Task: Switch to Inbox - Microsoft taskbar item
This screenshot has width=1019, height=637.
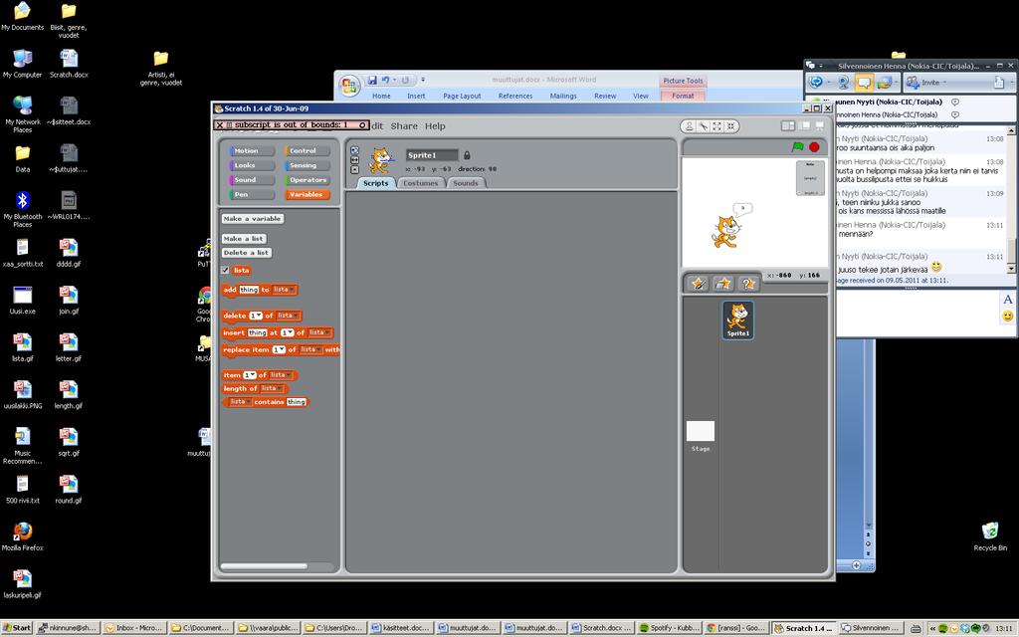Action: pyautogui.click(x=134, y=628)
